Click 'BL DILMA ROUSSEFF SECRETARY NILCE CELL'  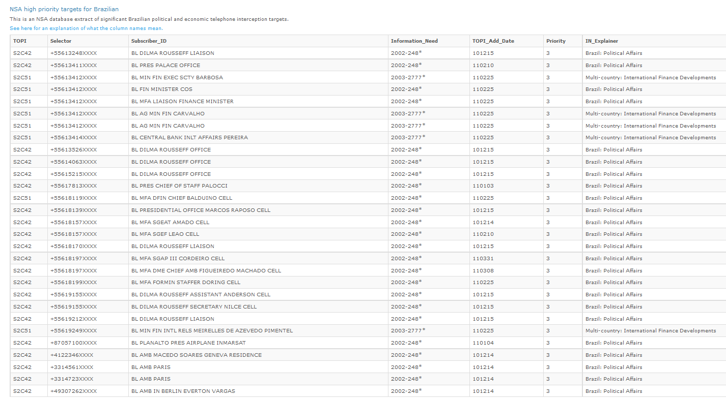(x=258, y=306)
